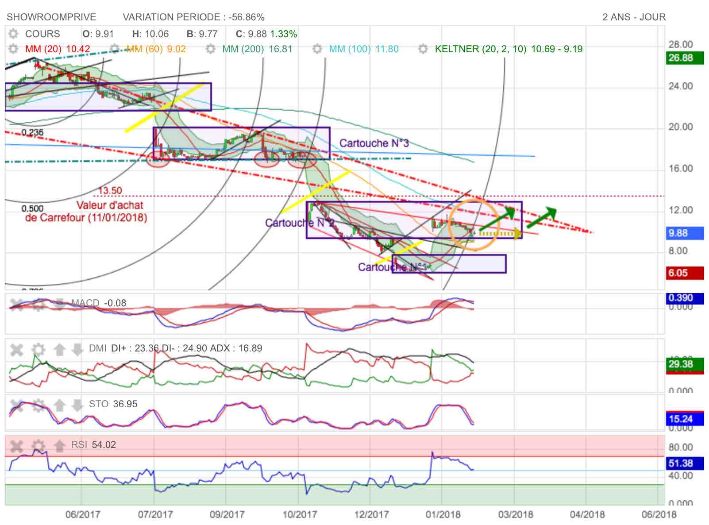This screenshot has height=525, width=709.
Task: Click the blue 51.38 RSI tag
Action: 685,463
